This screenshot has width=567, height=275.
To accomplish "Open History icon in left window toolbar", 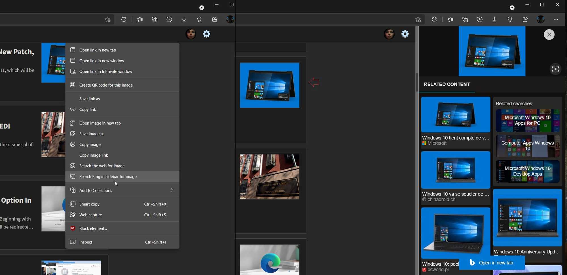I will [169, 20].
